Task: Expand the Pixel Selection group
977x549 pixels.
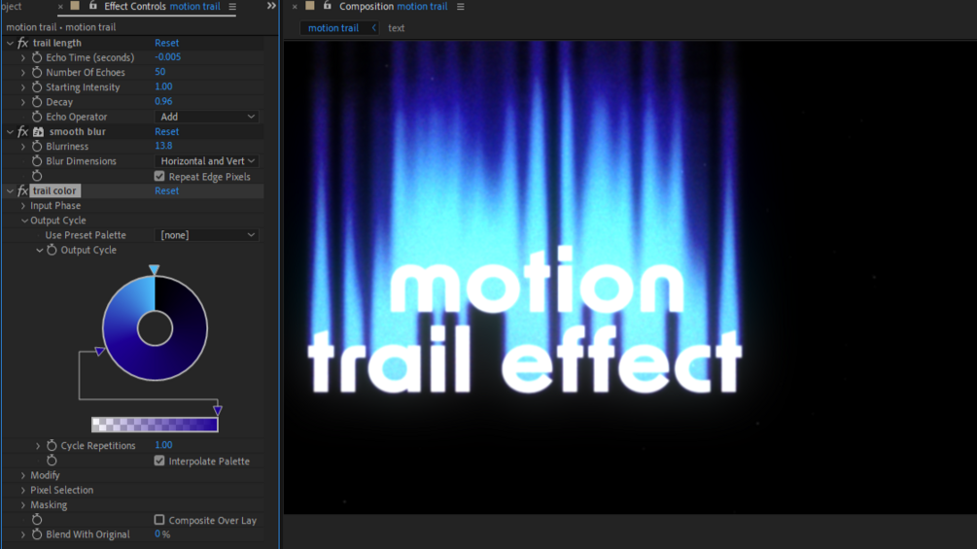Action: click(23, 491)
